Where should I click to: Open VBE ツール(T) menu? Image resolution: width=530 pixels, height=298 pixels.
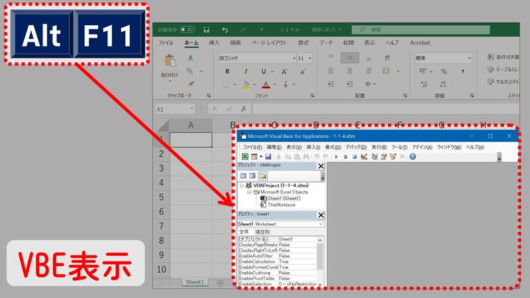(399, 147)
